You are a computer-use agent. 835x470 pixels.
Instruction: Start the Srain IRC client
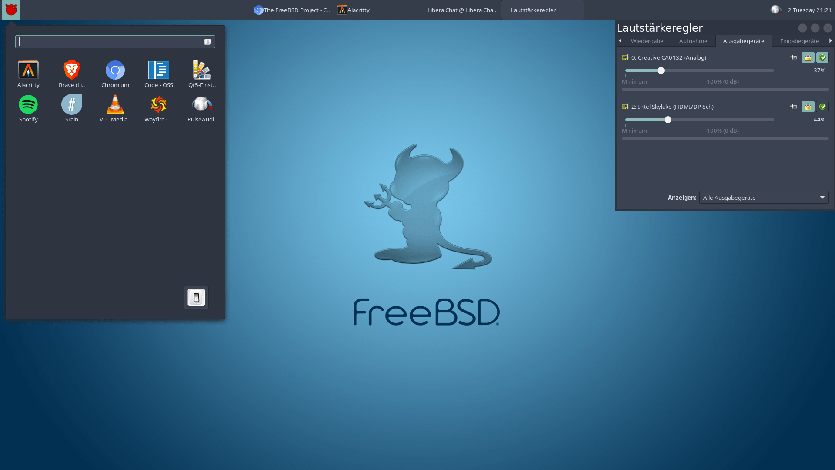[71, 107]
